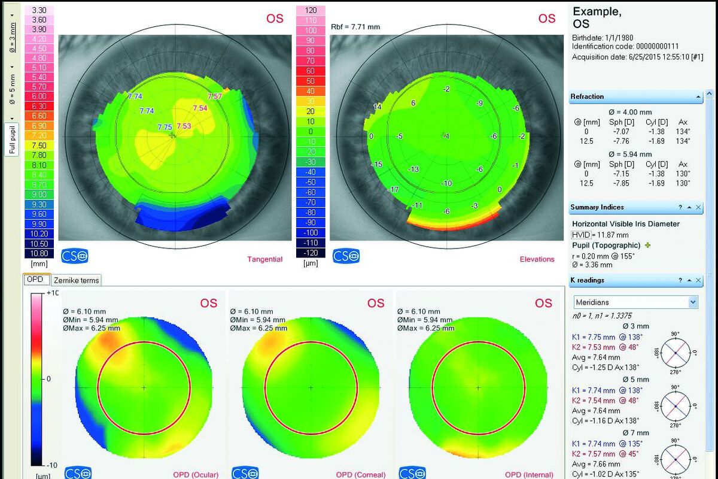Select the Full pupil vertical tab
Viewport: 718px width, 479px height.
click(x=12, y=140)
